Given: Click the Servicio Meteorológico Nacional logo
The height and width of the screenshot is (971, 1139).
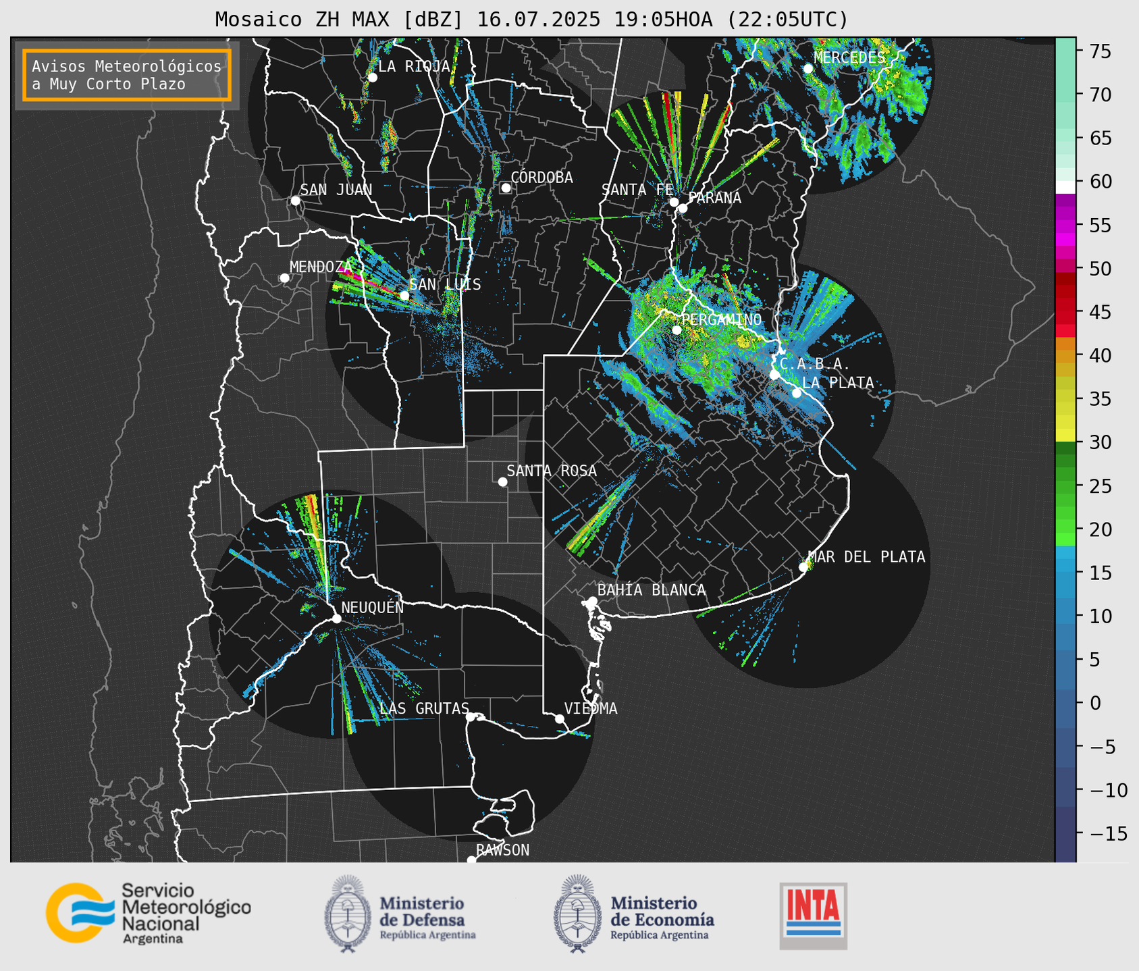Looking at the screenshot, I should (x=149, y=913).
